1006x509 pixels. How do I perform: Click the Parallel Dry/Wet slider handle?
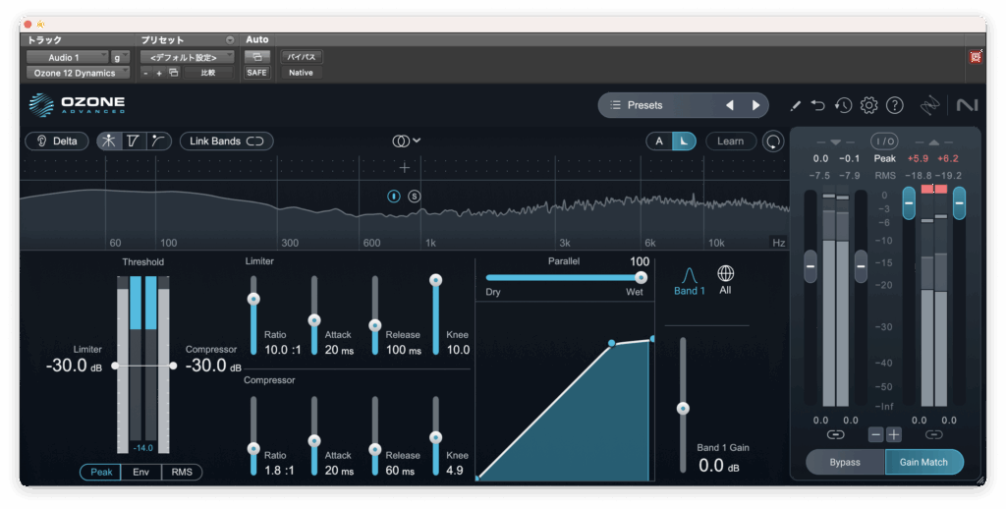pyautogui.click(x=641, y=277)
